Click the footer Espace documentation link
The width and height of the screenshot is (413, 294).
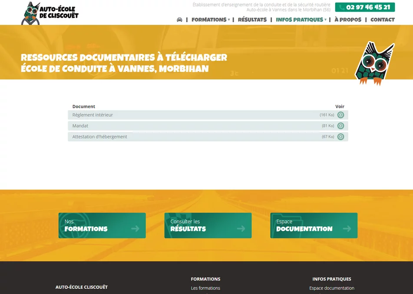[x=331, y=288]
